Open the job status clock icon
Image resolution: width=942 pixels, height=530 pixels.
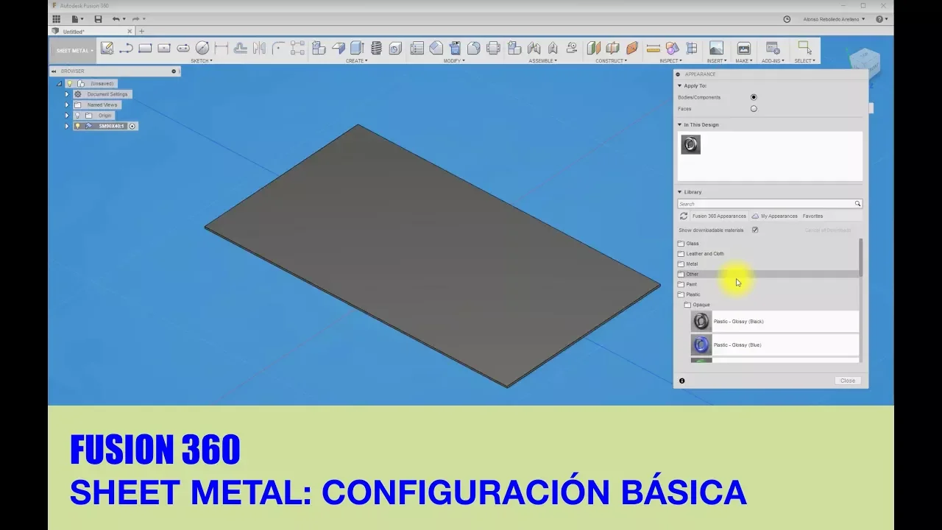point(787,19)
